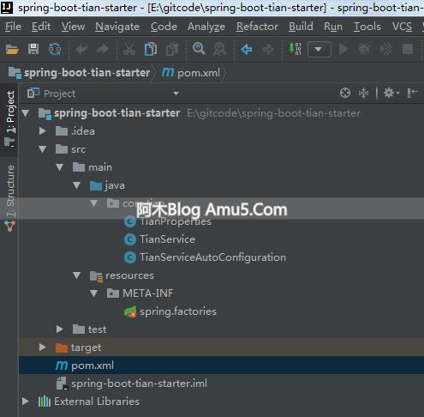Click the Replace search icon
424x417 pixels.
[220, 49]
